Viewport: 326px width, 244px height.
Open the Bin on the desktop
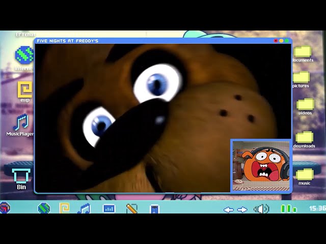(x=21, y=176)
